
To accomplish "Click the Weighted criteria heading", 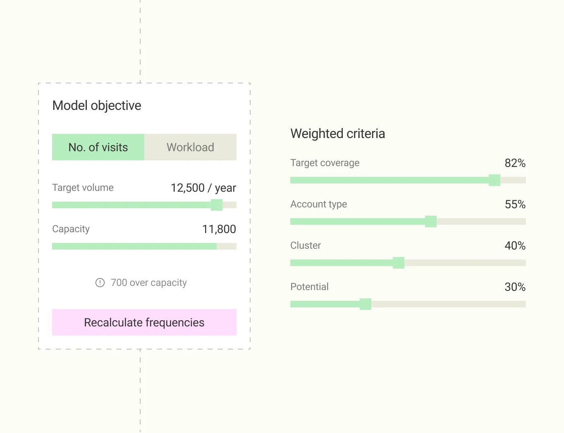I will pos(338,133).
